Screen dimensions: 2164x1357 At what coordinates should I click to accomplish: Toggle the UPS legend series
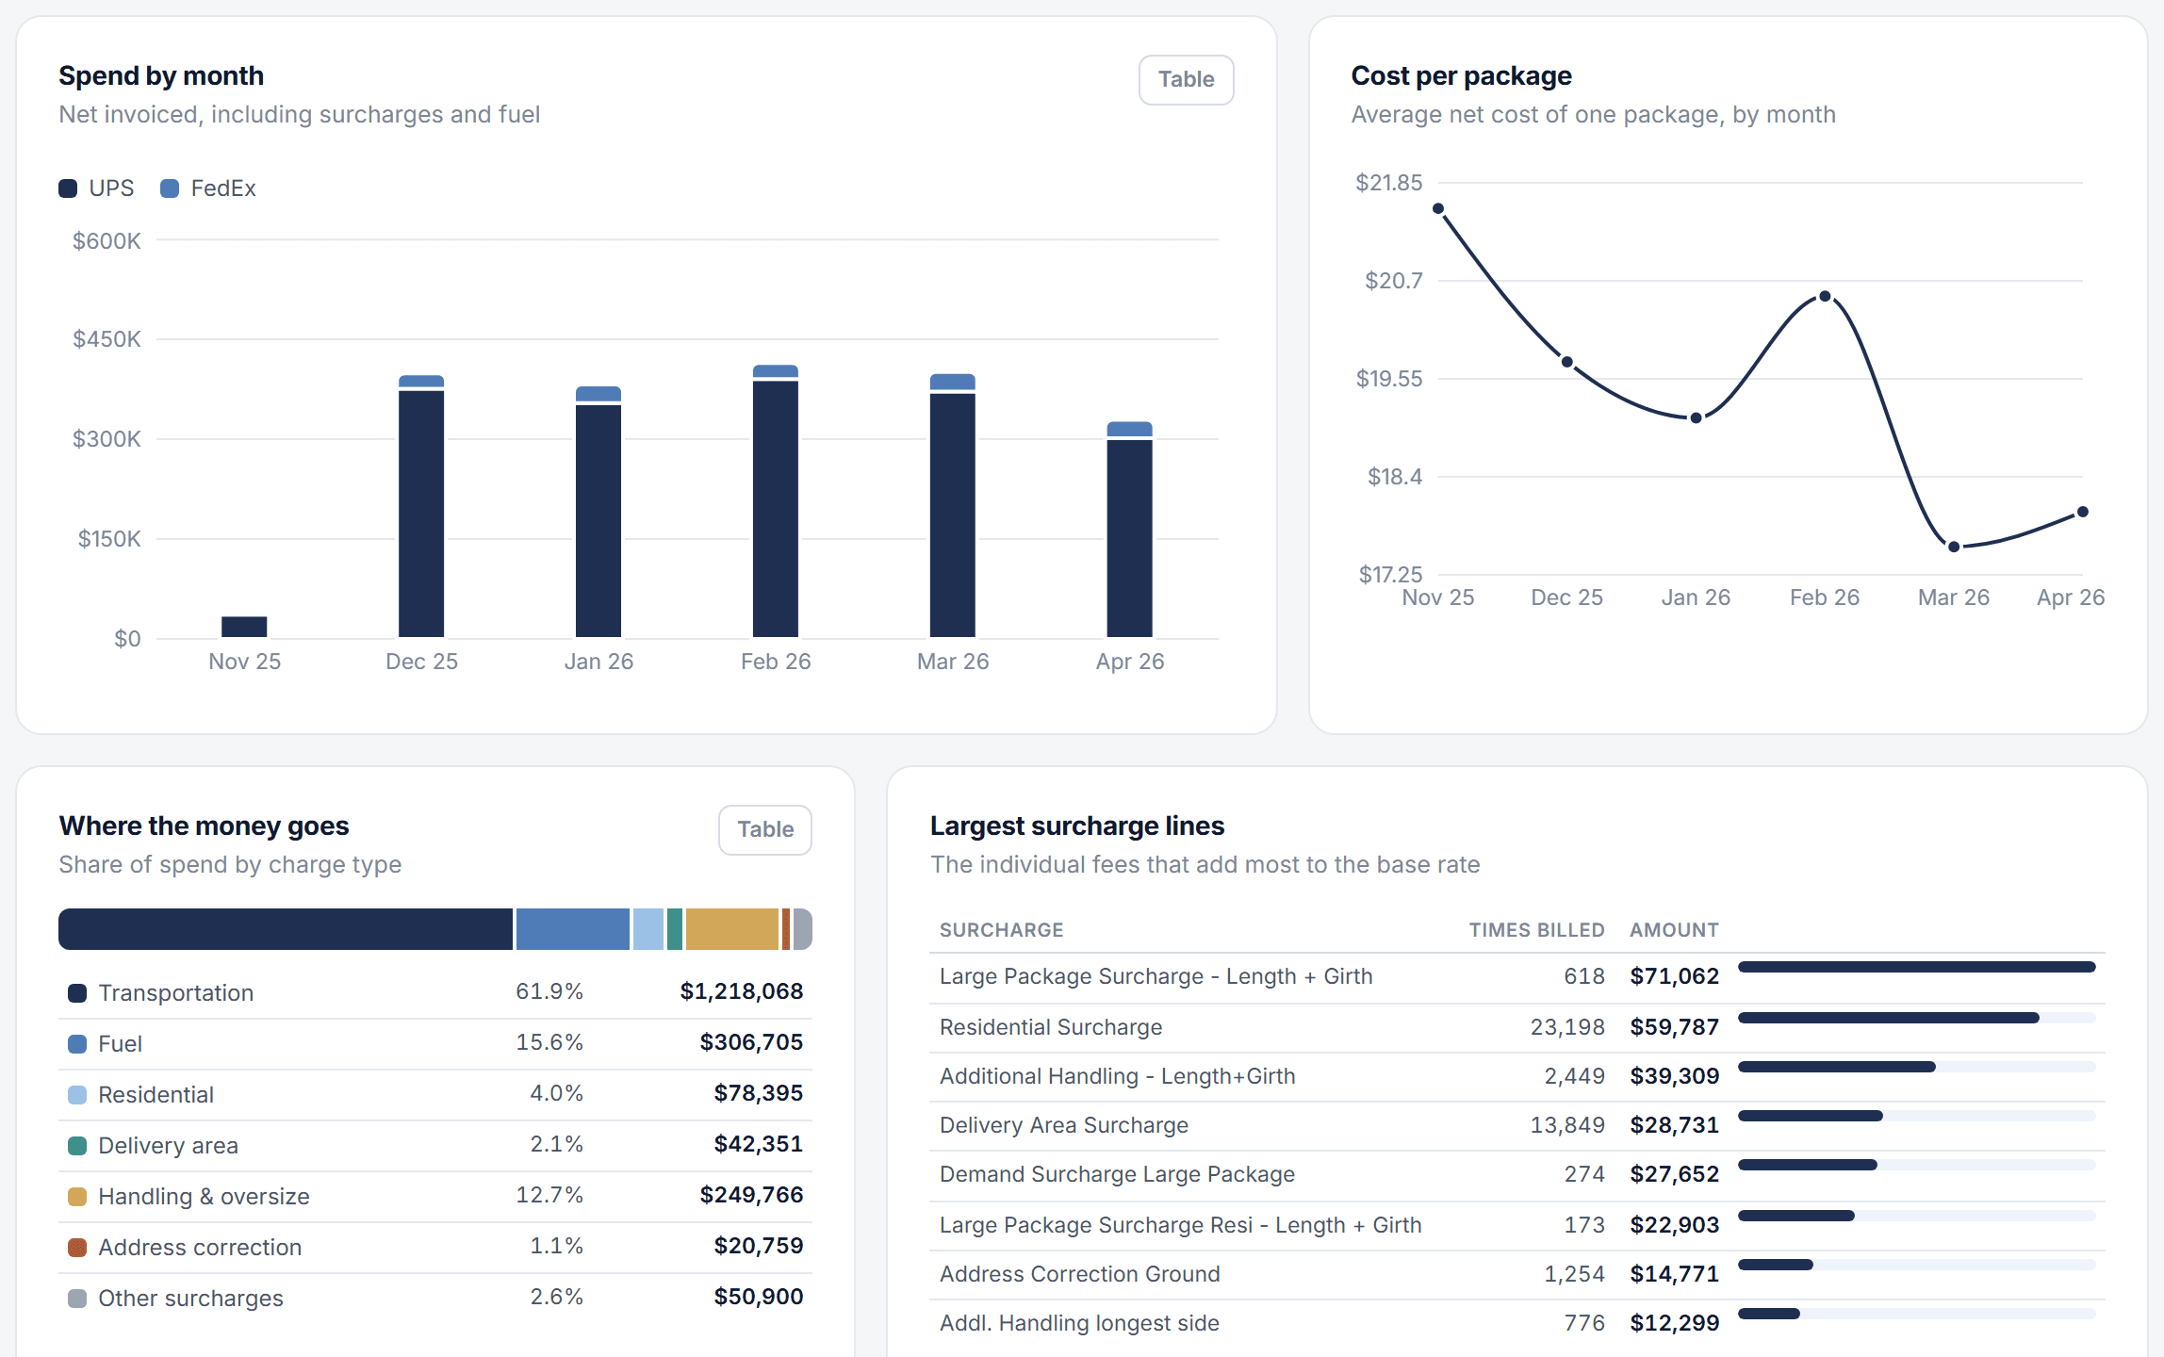(x=96, y=188)
